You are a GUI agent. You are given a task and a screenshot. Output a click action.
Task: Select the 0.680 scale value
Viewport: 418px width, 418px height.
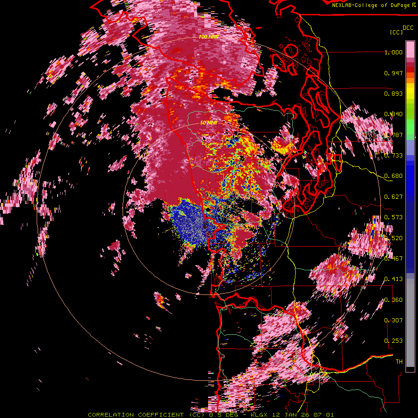393,176
